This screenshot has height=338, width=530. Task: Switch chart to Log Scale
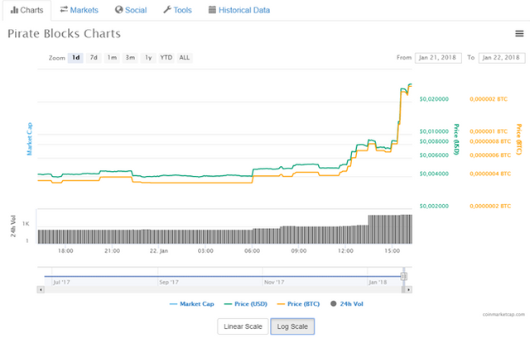(x=292, y=326)
